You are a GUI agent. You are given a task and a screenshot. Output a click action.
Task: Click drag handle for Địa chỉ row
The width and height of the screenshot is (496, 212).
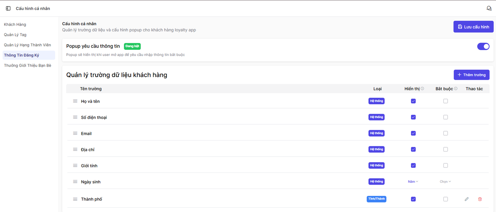(x=75, y=149)
